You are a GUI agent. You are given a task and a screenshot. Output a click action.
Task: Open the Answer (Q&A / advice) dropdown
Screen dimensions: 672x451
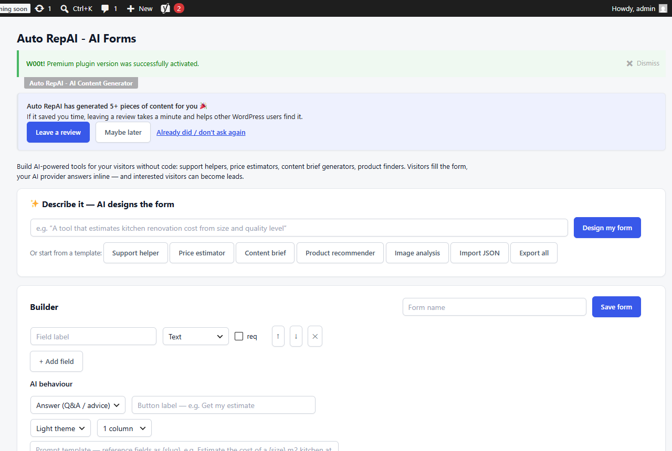(78, 405)
